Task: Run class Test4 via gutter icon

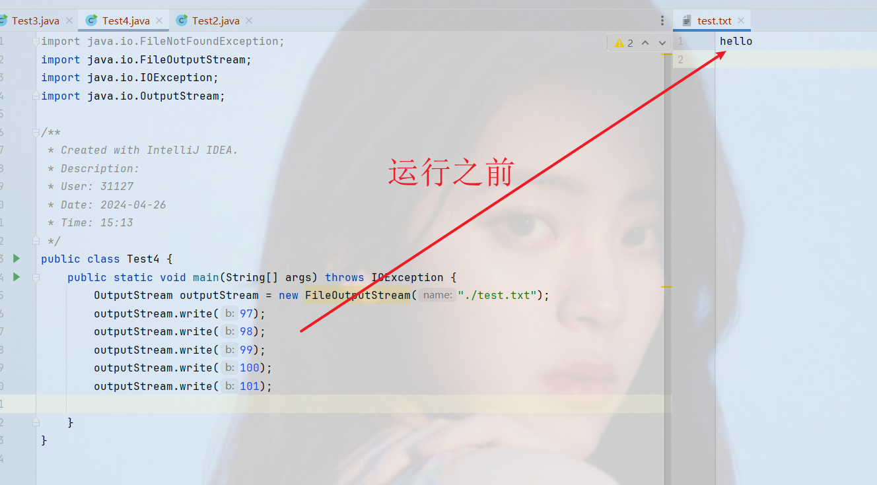Action: pos(17,259)
